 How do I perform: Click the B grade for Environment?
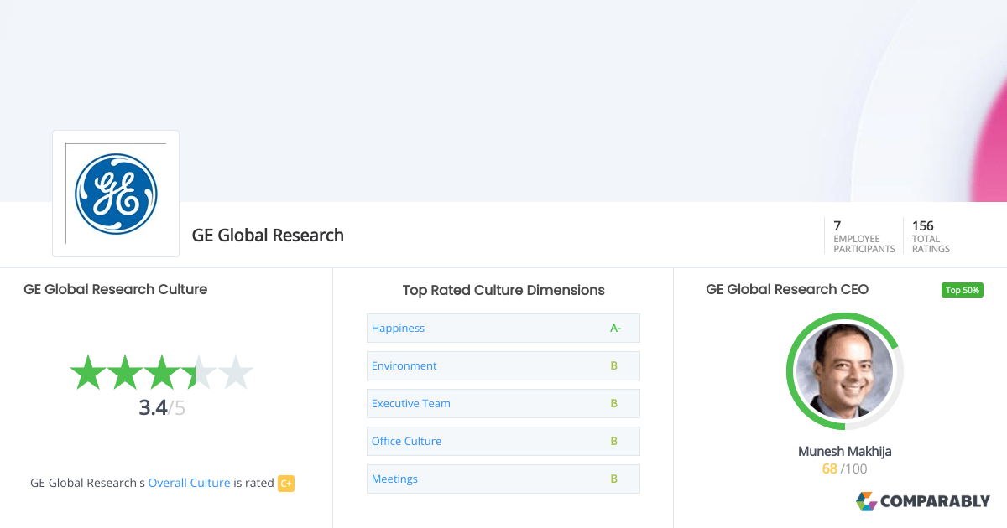[x=614, y=366]
